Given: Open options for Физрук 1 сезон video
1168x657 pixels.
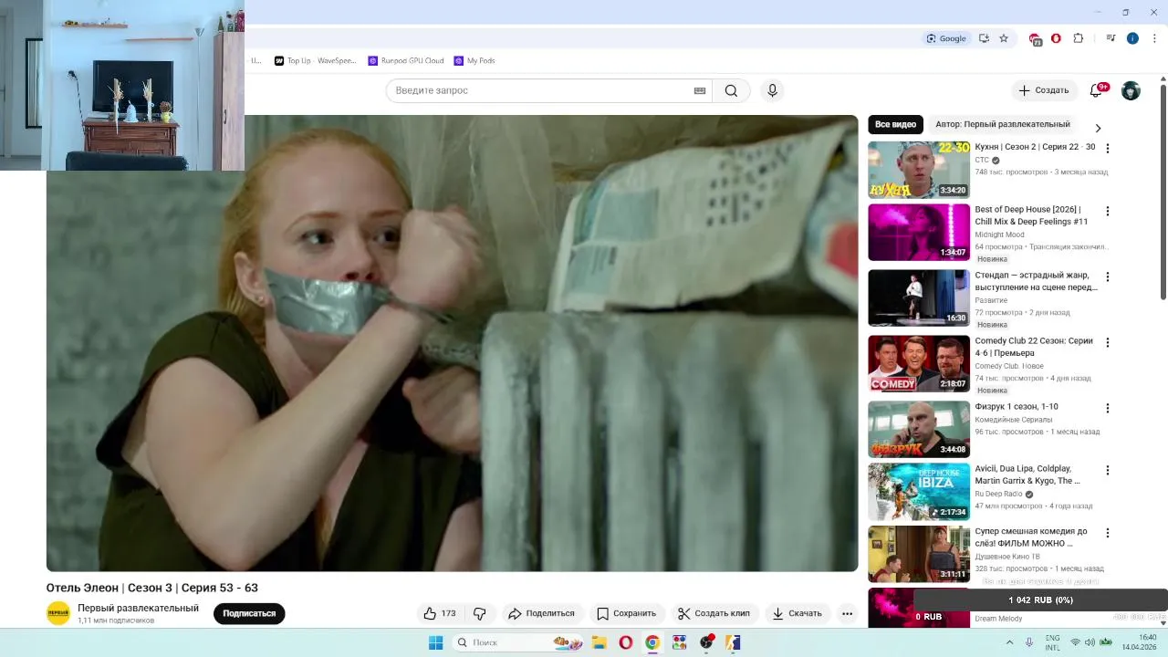Looking at the screenshot, I should pos(1108,408).
